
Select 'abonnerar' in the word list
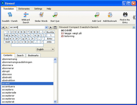coord(27,68)
